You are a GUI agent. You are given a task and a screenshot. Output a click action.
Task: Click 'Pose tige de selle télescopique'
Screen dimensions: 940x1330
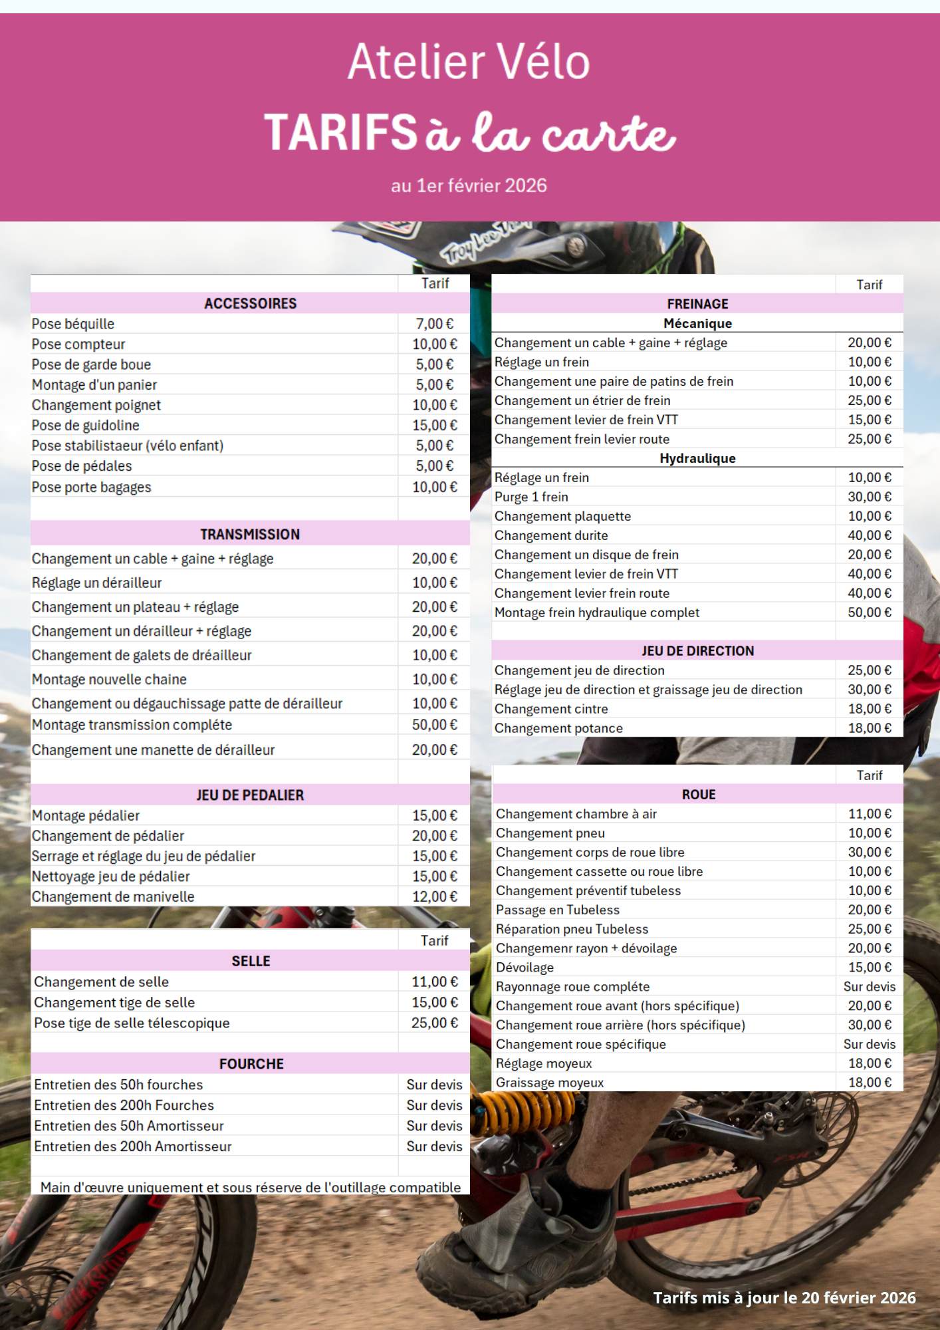click(132, 1023)
